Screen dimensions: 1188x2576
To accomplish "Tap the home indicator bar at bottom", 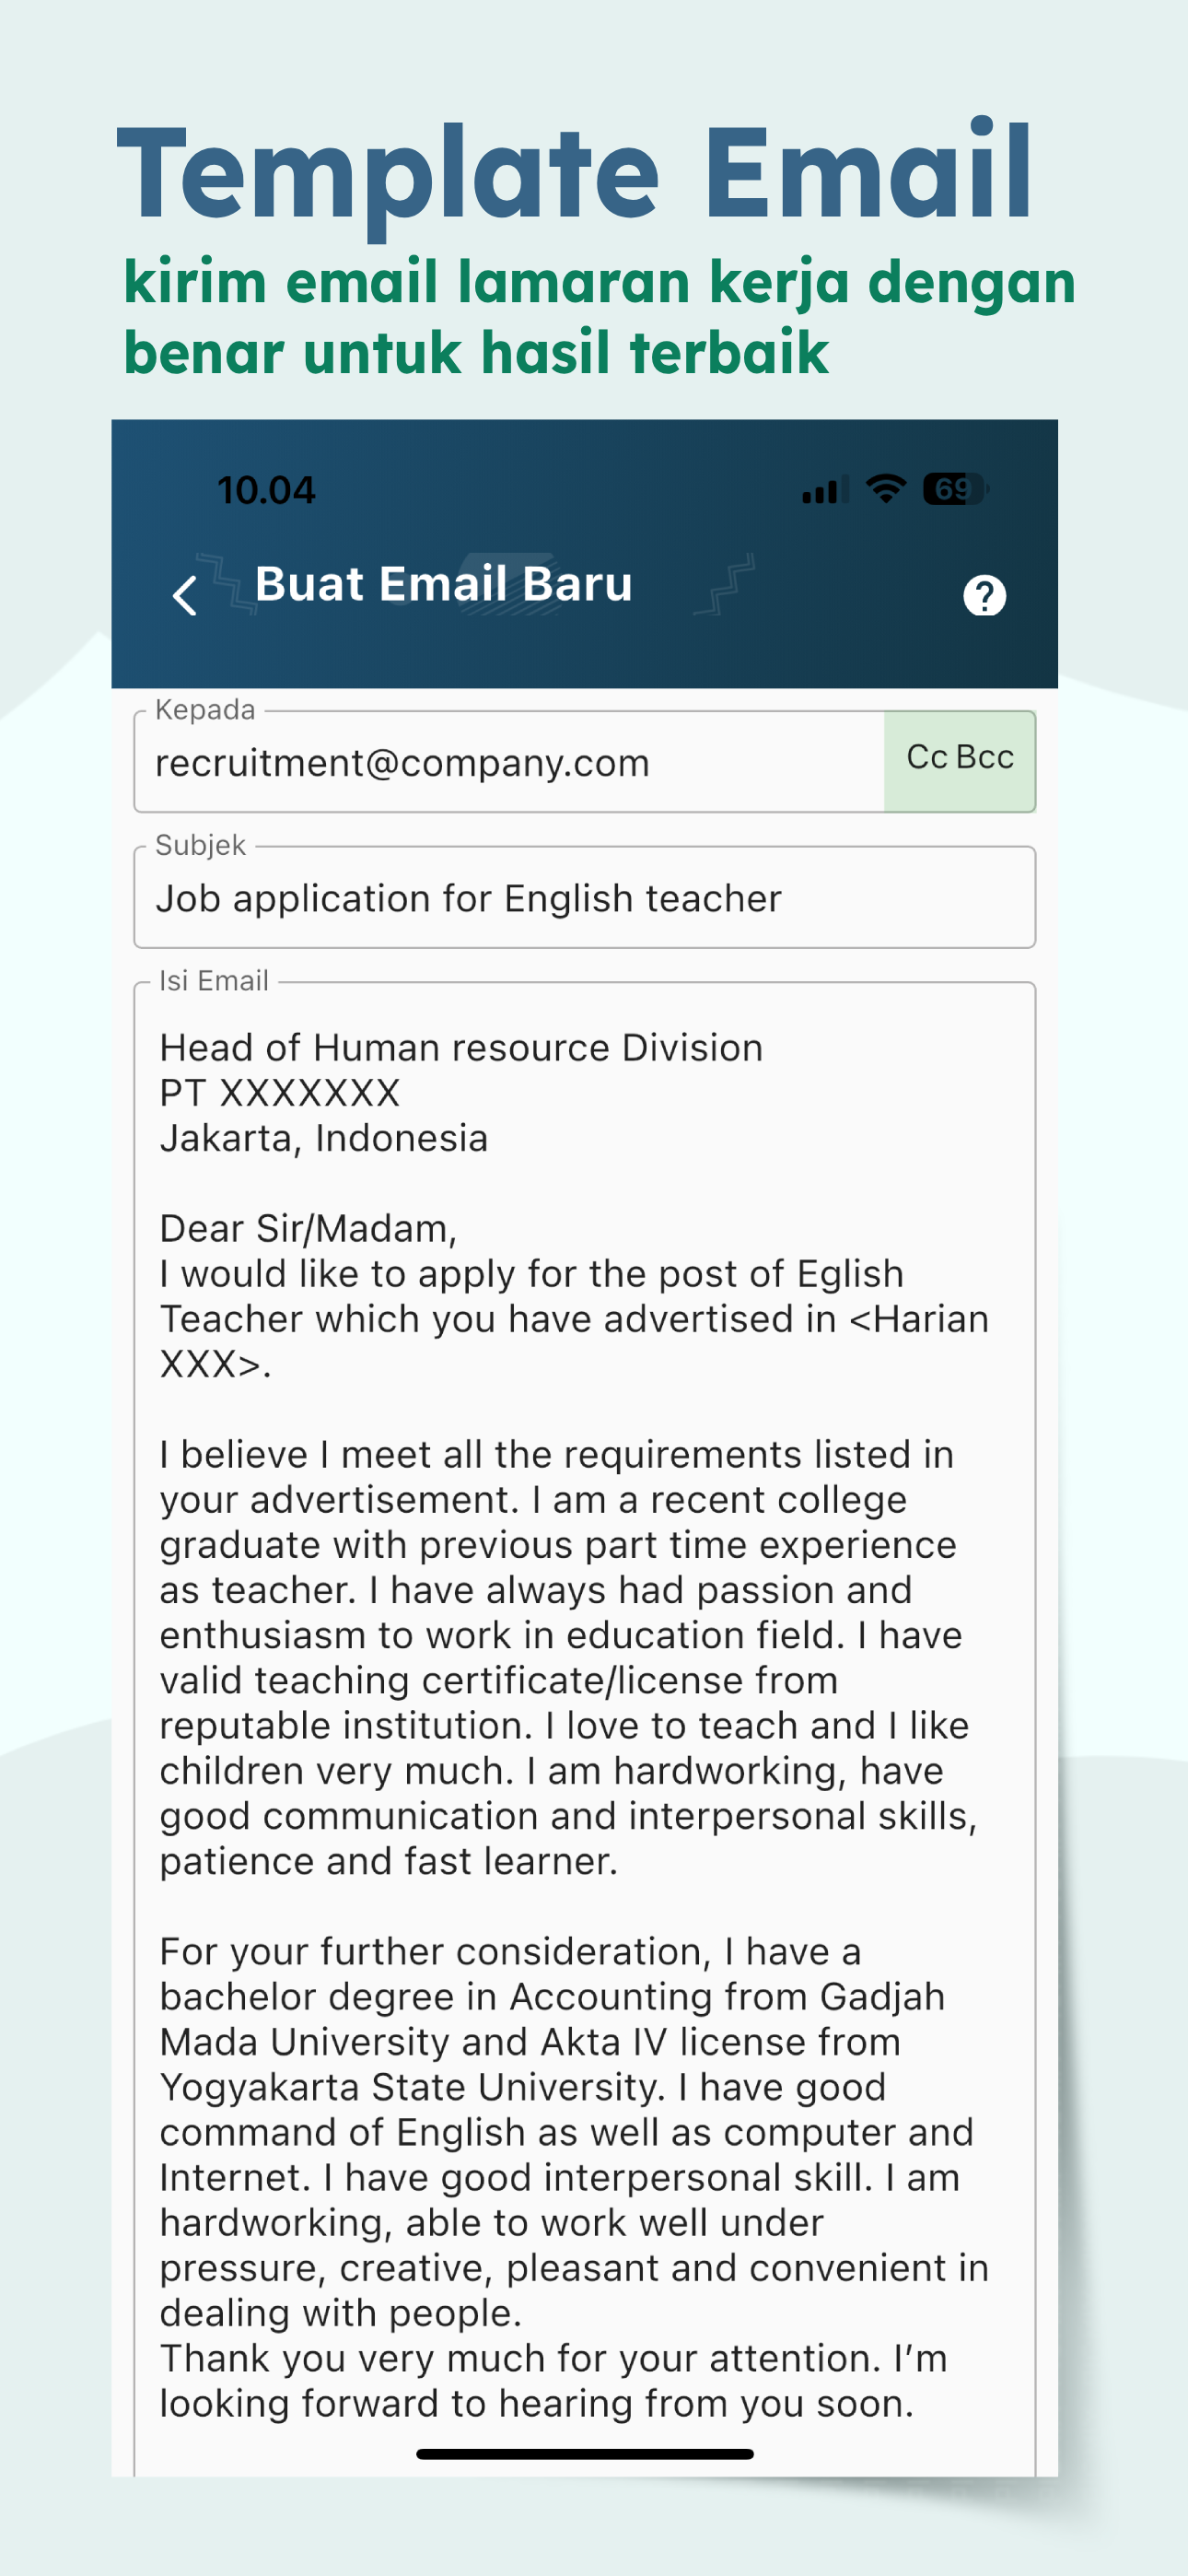I will pyautogui.click(x=584, y=2454).
